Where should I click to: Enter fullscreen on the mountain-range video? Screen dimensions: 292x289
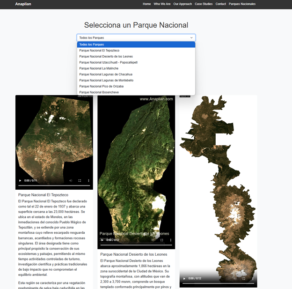click(244, 279)
